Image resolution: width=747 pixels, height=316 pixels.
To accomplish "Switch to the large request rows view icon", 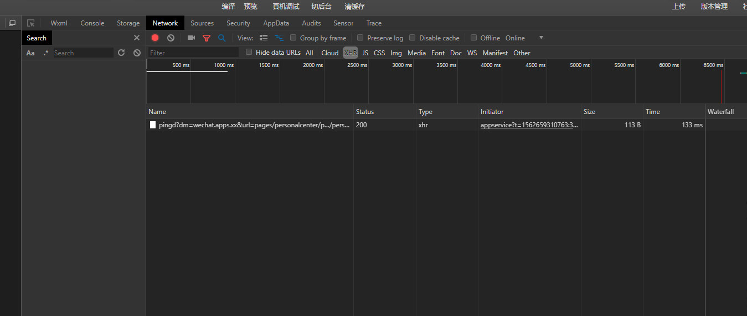I will tap(264, 38).
